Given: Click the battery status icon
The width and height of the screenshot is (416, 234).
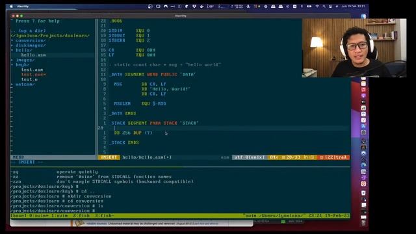Looking at the screenshot, I should point(309,6).
